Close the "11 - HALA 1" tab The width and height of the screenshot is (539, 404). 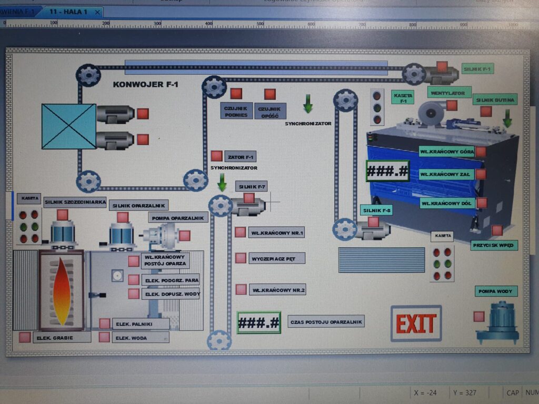coord(98,12)
